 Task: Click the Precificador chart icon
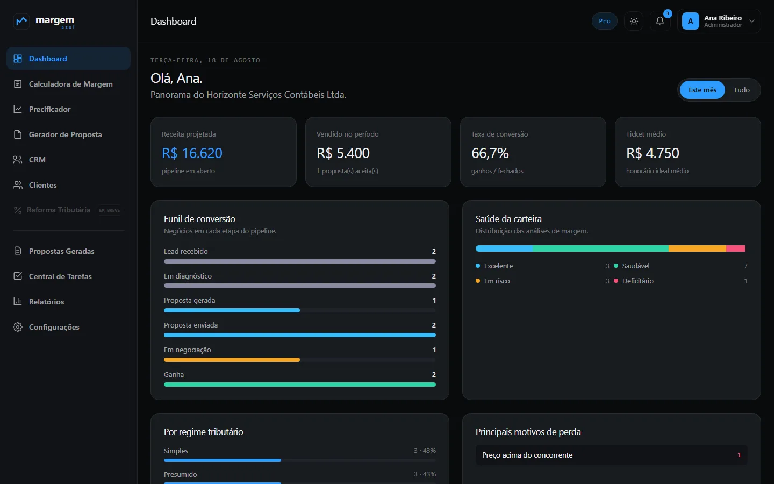[x=18, y=109]
